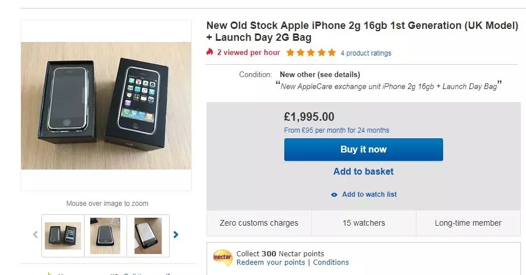Click the flame icon beside viewed per hour

[x=210, y=52]
